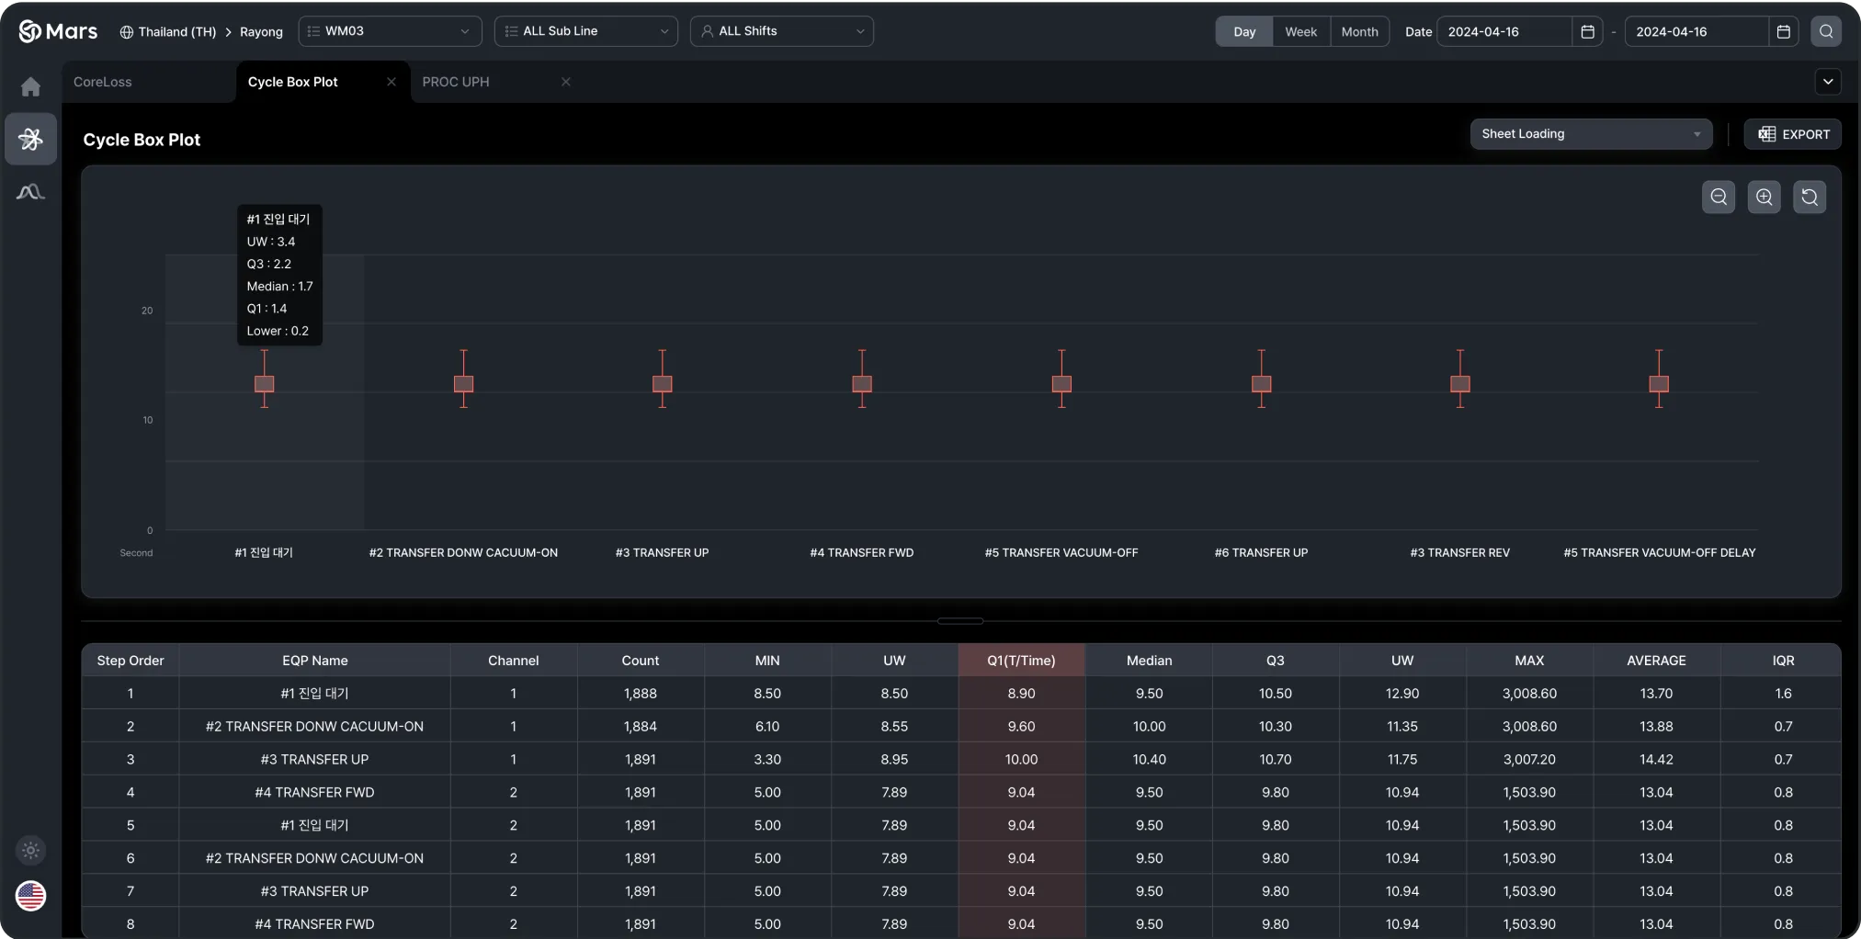The height and width of the screenshot is (939, 1861).
Task: Click the zoom out magnifier icon
Action: 1718,197
